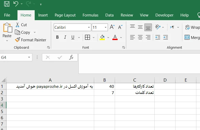
Task: Open the undo history dropdown arrow
Action: (22, 4)
